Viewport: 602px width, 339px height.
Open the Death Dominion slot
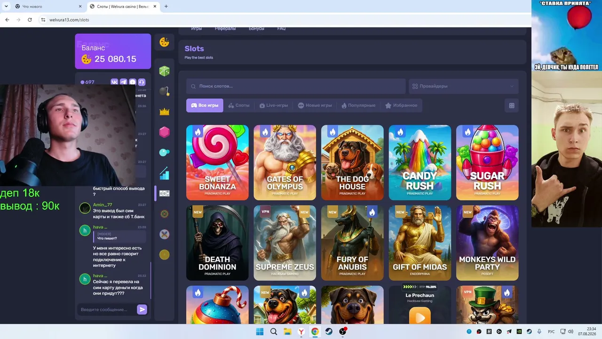click(217, 243)
